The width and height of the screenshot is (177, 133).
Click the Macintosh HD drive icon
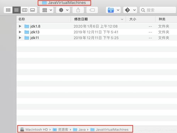(x=22, y=129)
